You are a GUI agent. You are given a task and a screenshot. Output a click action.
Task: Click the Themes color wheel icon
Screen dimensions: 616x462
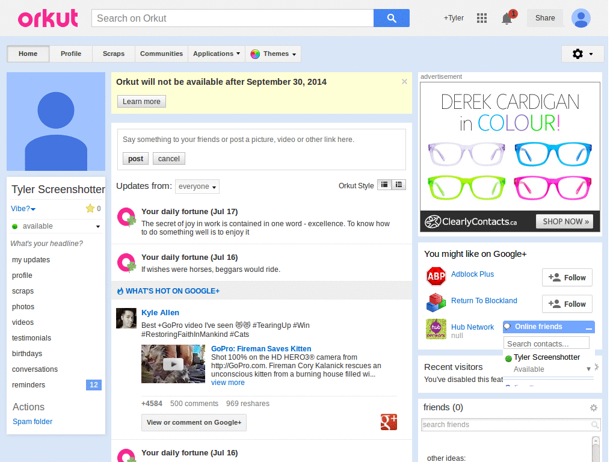tap(255, 54)
